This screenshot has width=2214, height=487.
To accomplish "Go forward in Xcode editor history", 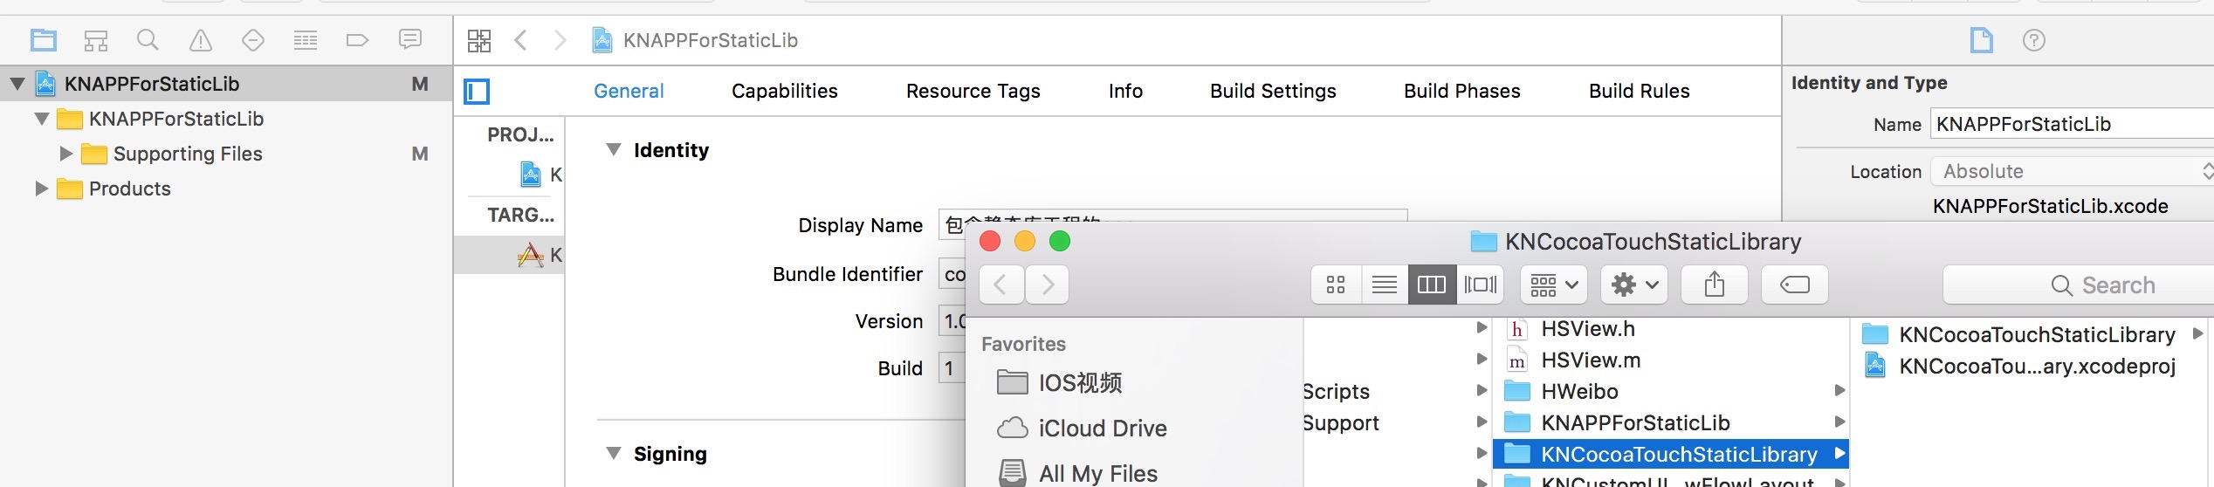I will [x=560, y=40].
